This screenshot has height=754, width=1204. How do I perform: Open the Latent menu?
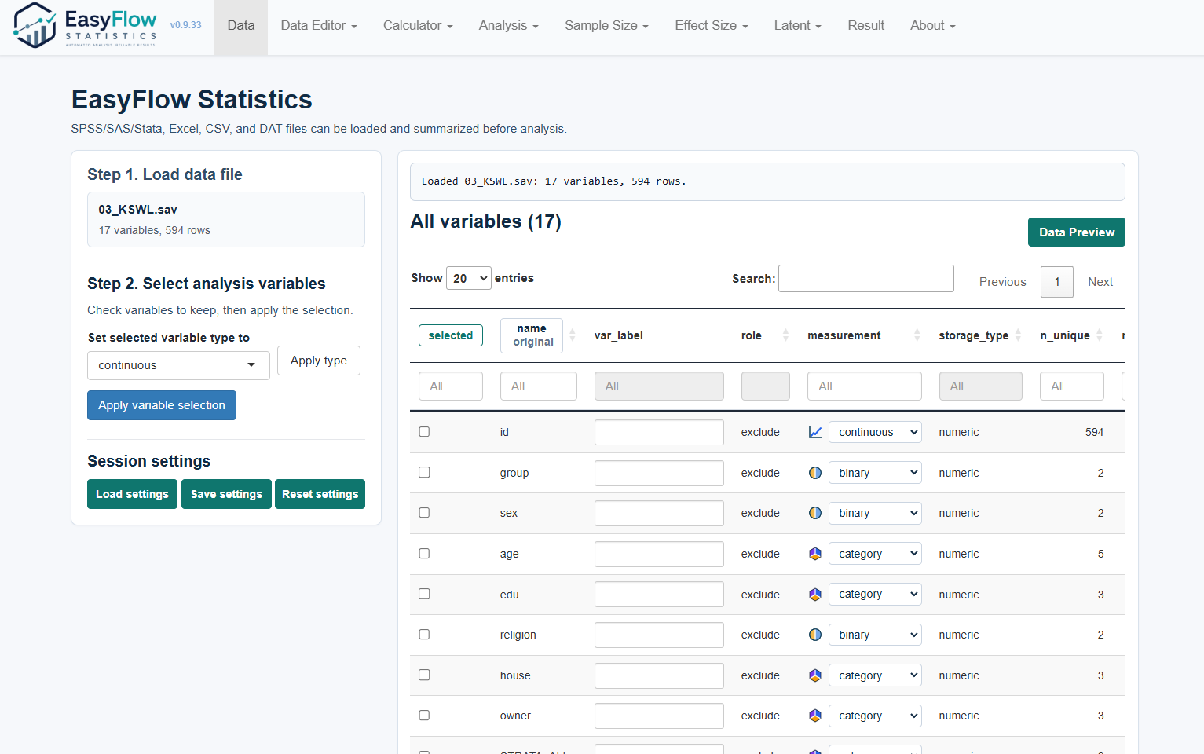[x=798, y=26]
